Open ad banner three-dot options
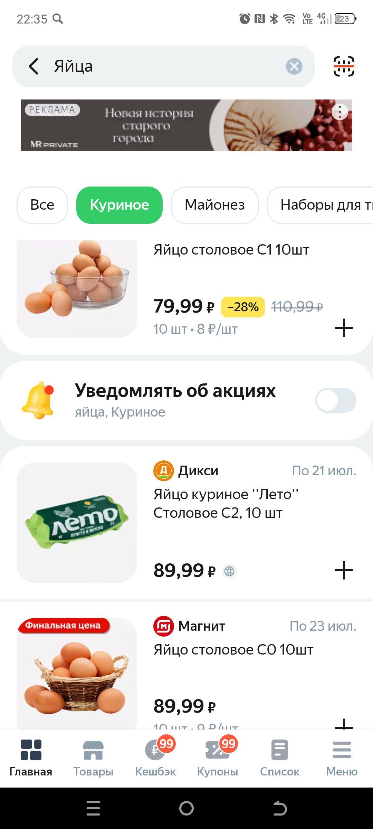 (340, 112)
